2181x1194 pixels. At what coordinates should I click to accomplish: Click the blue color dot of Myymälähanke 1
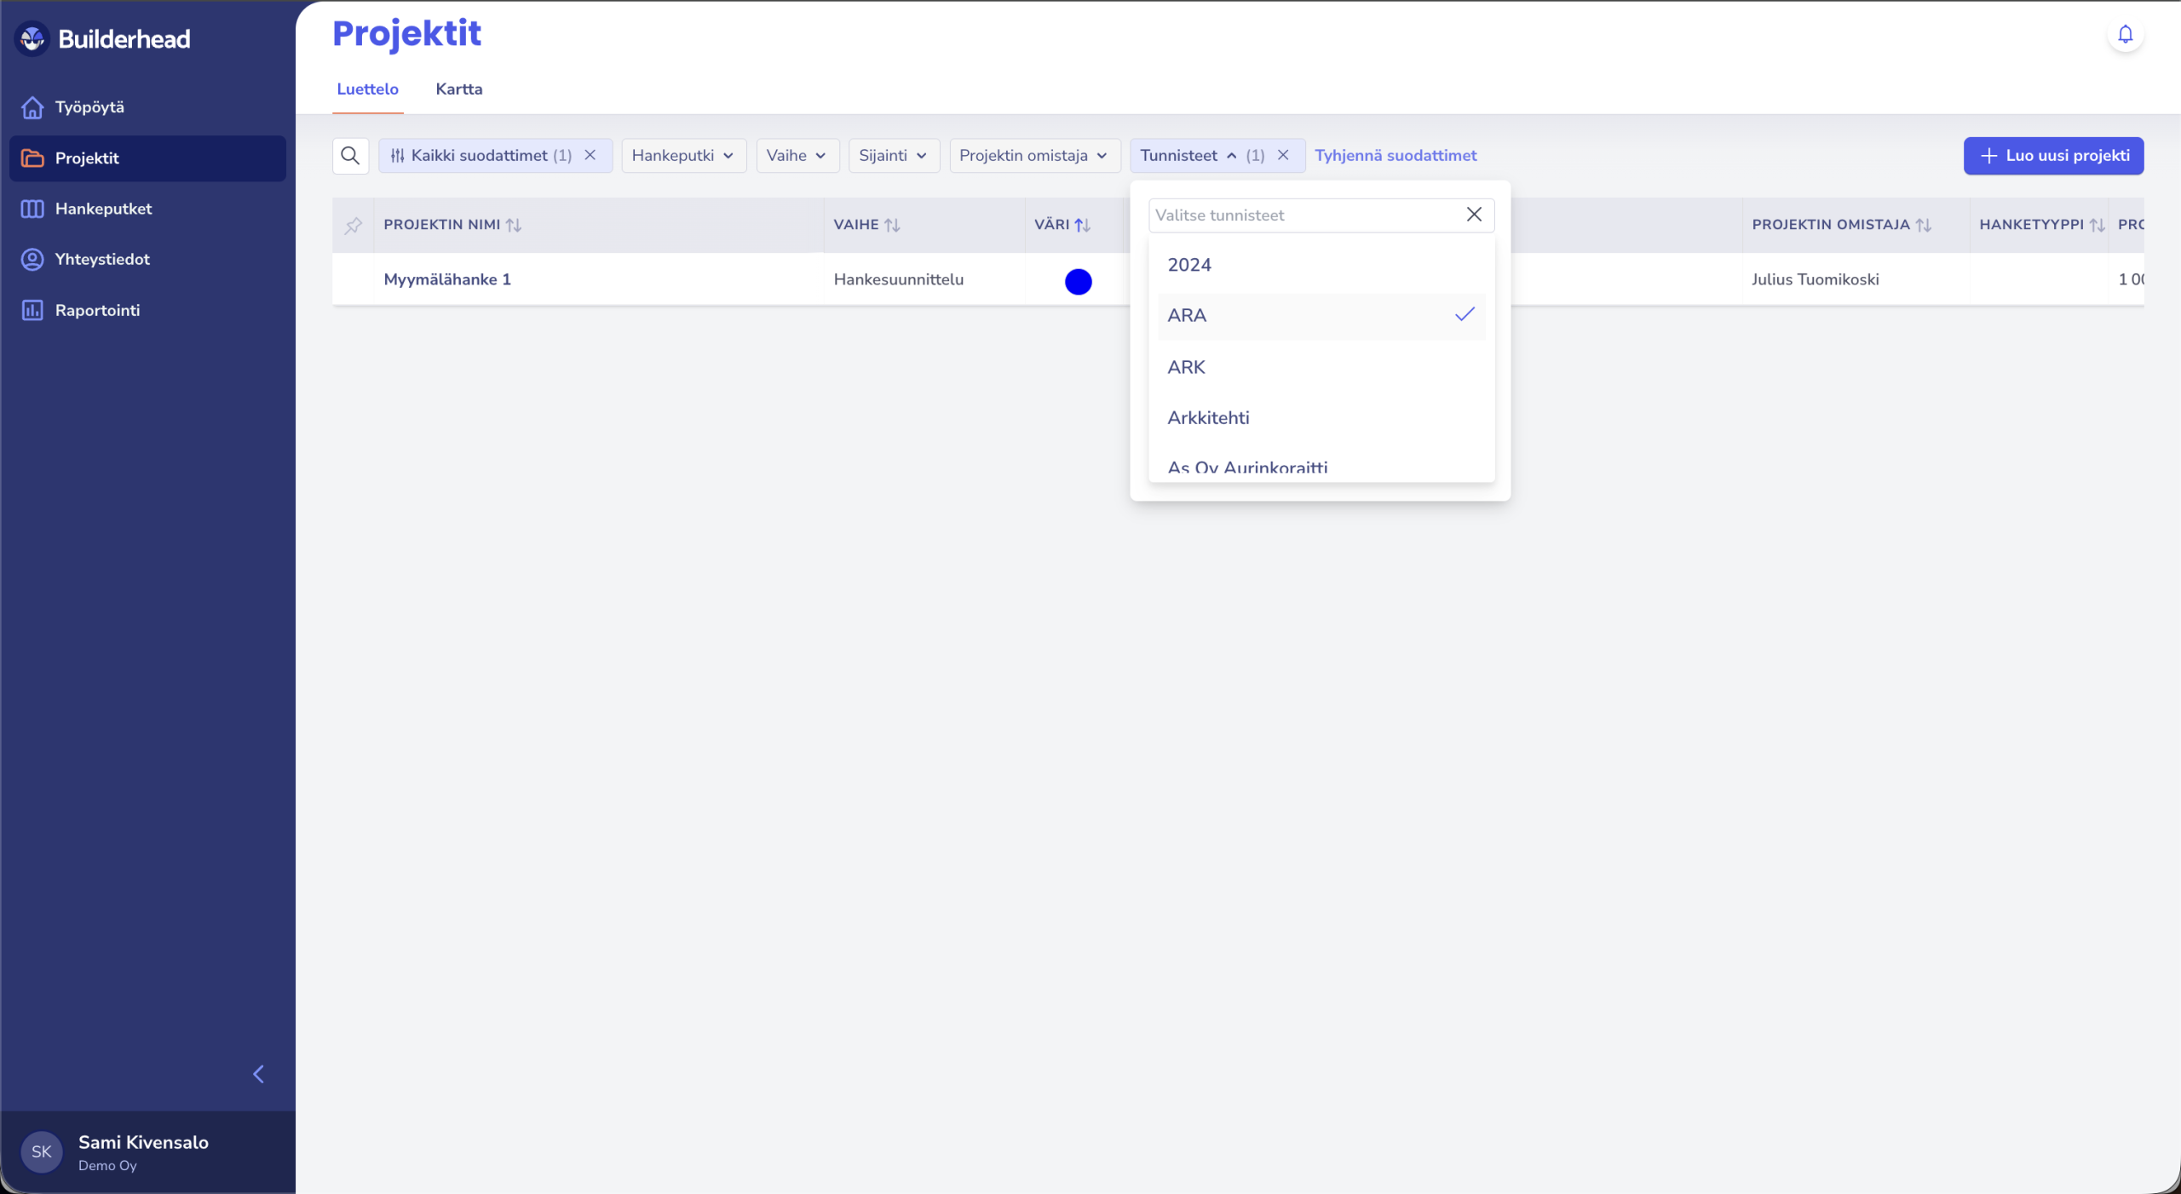coord(1078,282)
